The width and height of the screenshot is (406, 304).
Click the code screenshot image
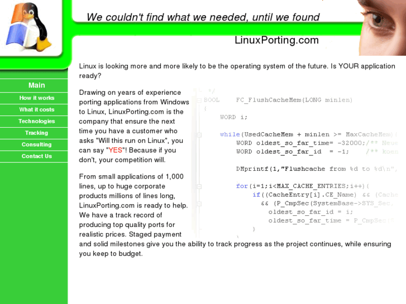pyautogui.click(x=295, y=163)
